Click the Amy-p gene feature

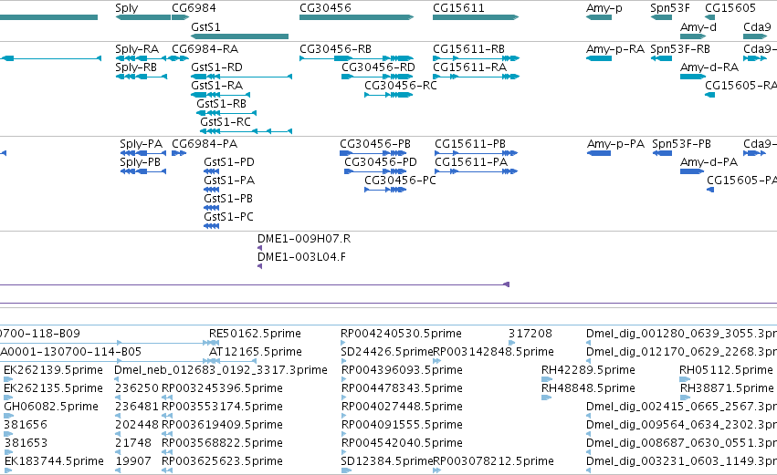(599, 17)
